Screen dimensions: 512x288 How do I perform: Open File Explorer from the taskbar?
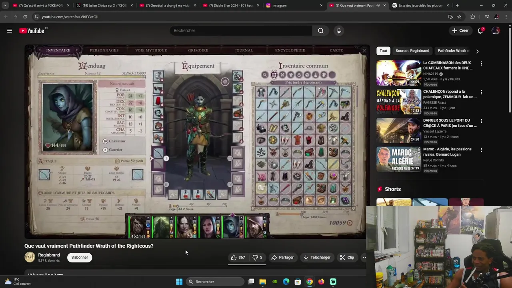(262, 282)
